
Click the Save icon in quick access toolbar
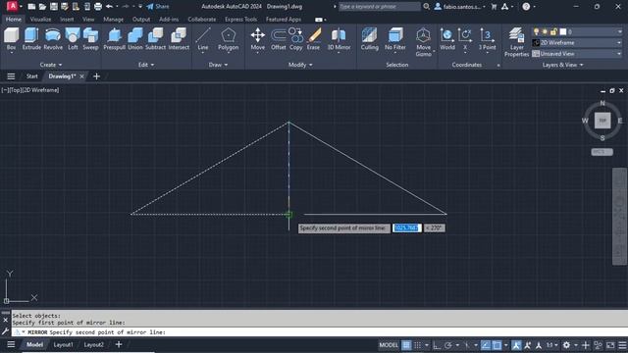(53, 7)
